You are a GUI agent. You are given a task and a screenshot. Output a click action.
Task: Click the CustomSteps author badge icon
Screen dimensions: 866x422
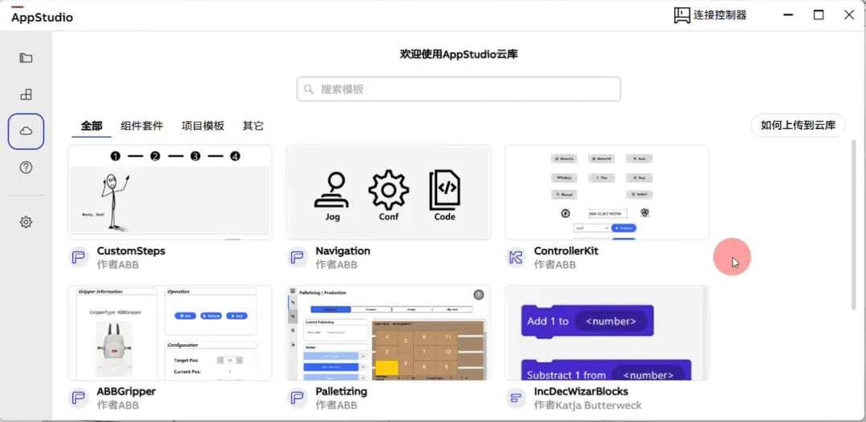click(x=79, y=258)
